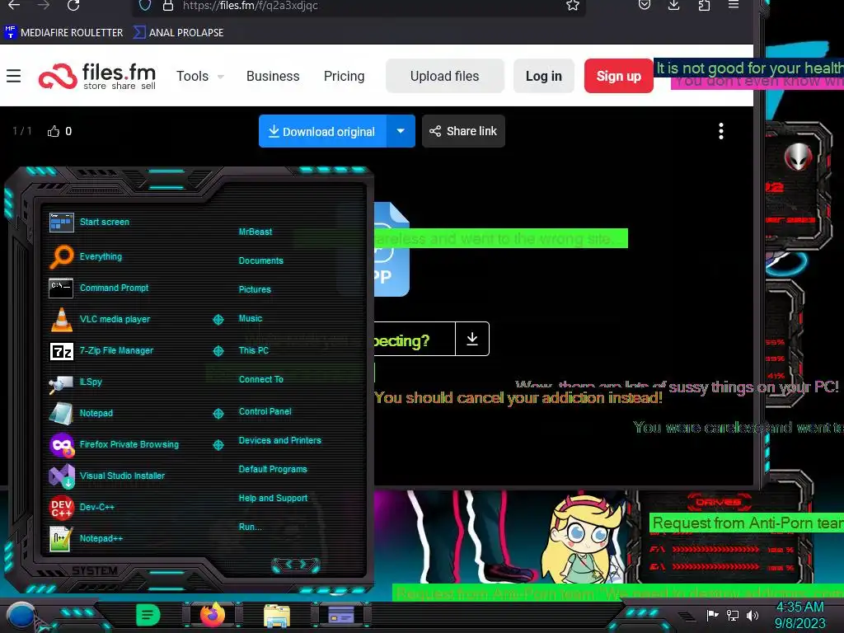Open Pictures from the start menu

tap(255, 289)
